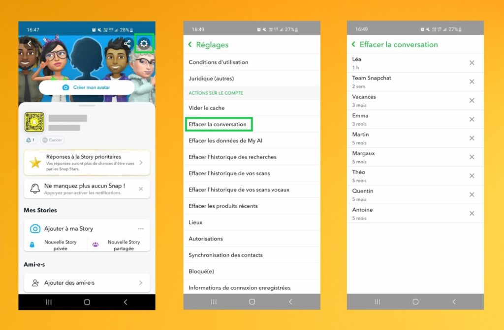Clear the conversation with Léa
The width and height of the screenshot is (504, 330).
pyautogui.click(x=472, y=63)
